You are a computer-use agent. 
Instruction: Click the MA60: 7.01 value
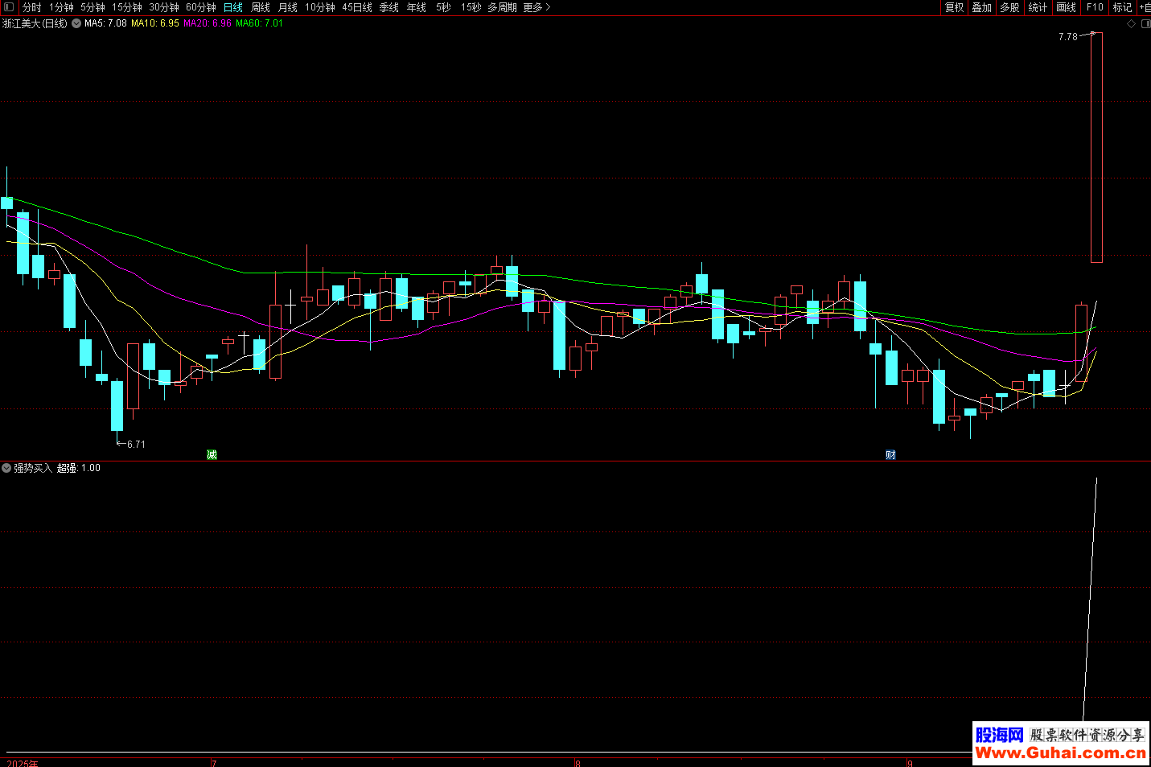point(259,23)
